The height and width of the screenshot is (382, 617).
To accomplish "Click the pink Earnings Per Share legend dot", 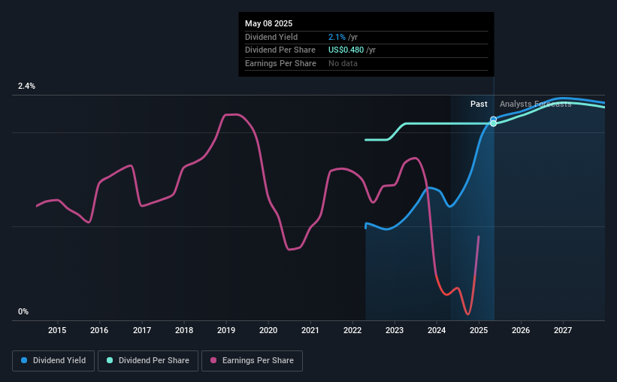I will tap(213, 360).
